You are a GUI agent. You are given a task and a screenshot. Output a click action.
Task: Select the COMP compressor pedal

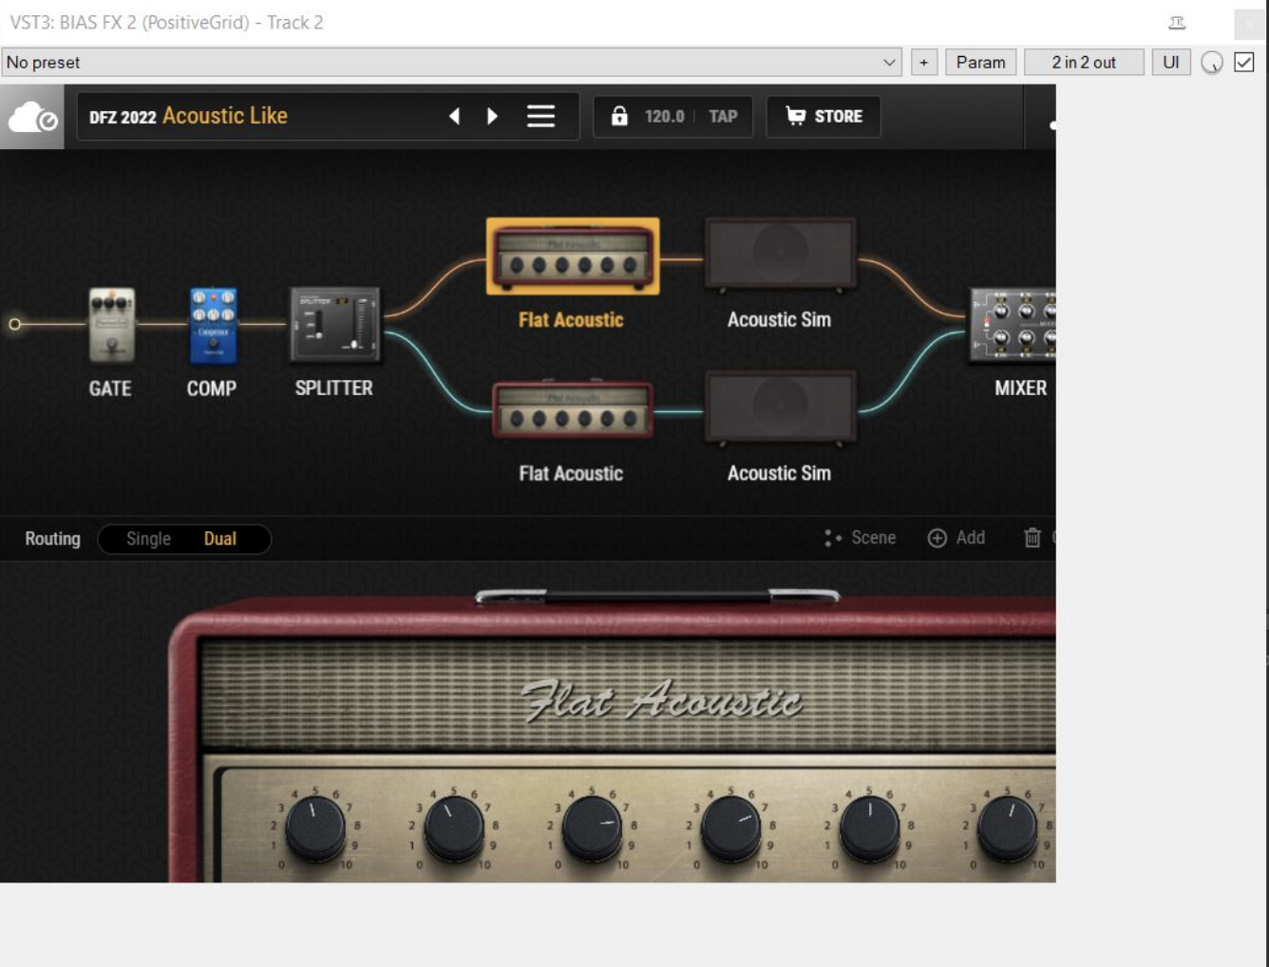coord(211,323)
